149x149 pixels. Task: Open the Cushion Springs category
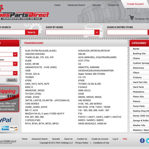point(141,63)
